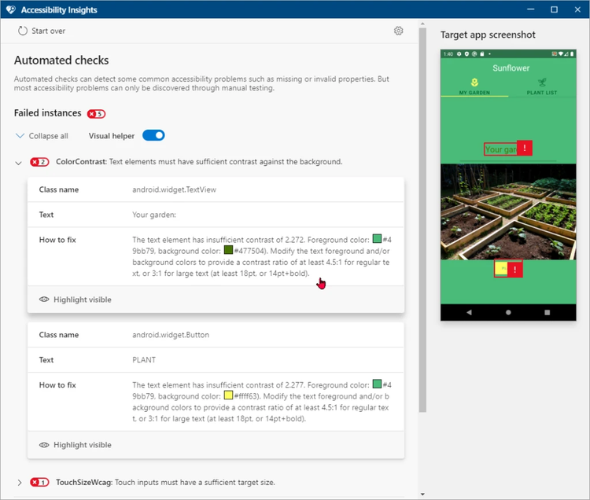Toggle the Visual helper switch off
The image size is (590, 500).
pos(153,135)
